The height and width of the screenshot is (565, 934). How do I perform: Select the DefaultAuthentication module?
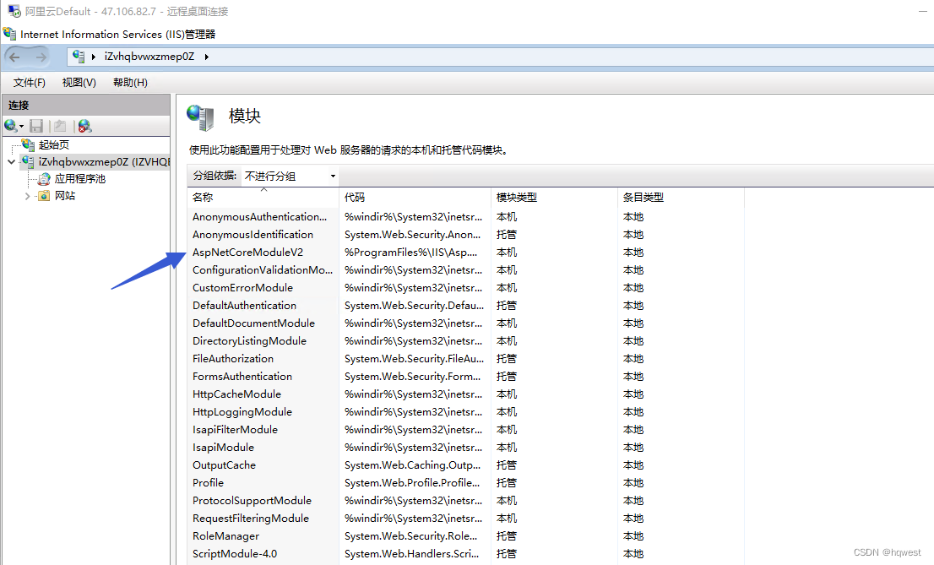[x=244, y=306]
